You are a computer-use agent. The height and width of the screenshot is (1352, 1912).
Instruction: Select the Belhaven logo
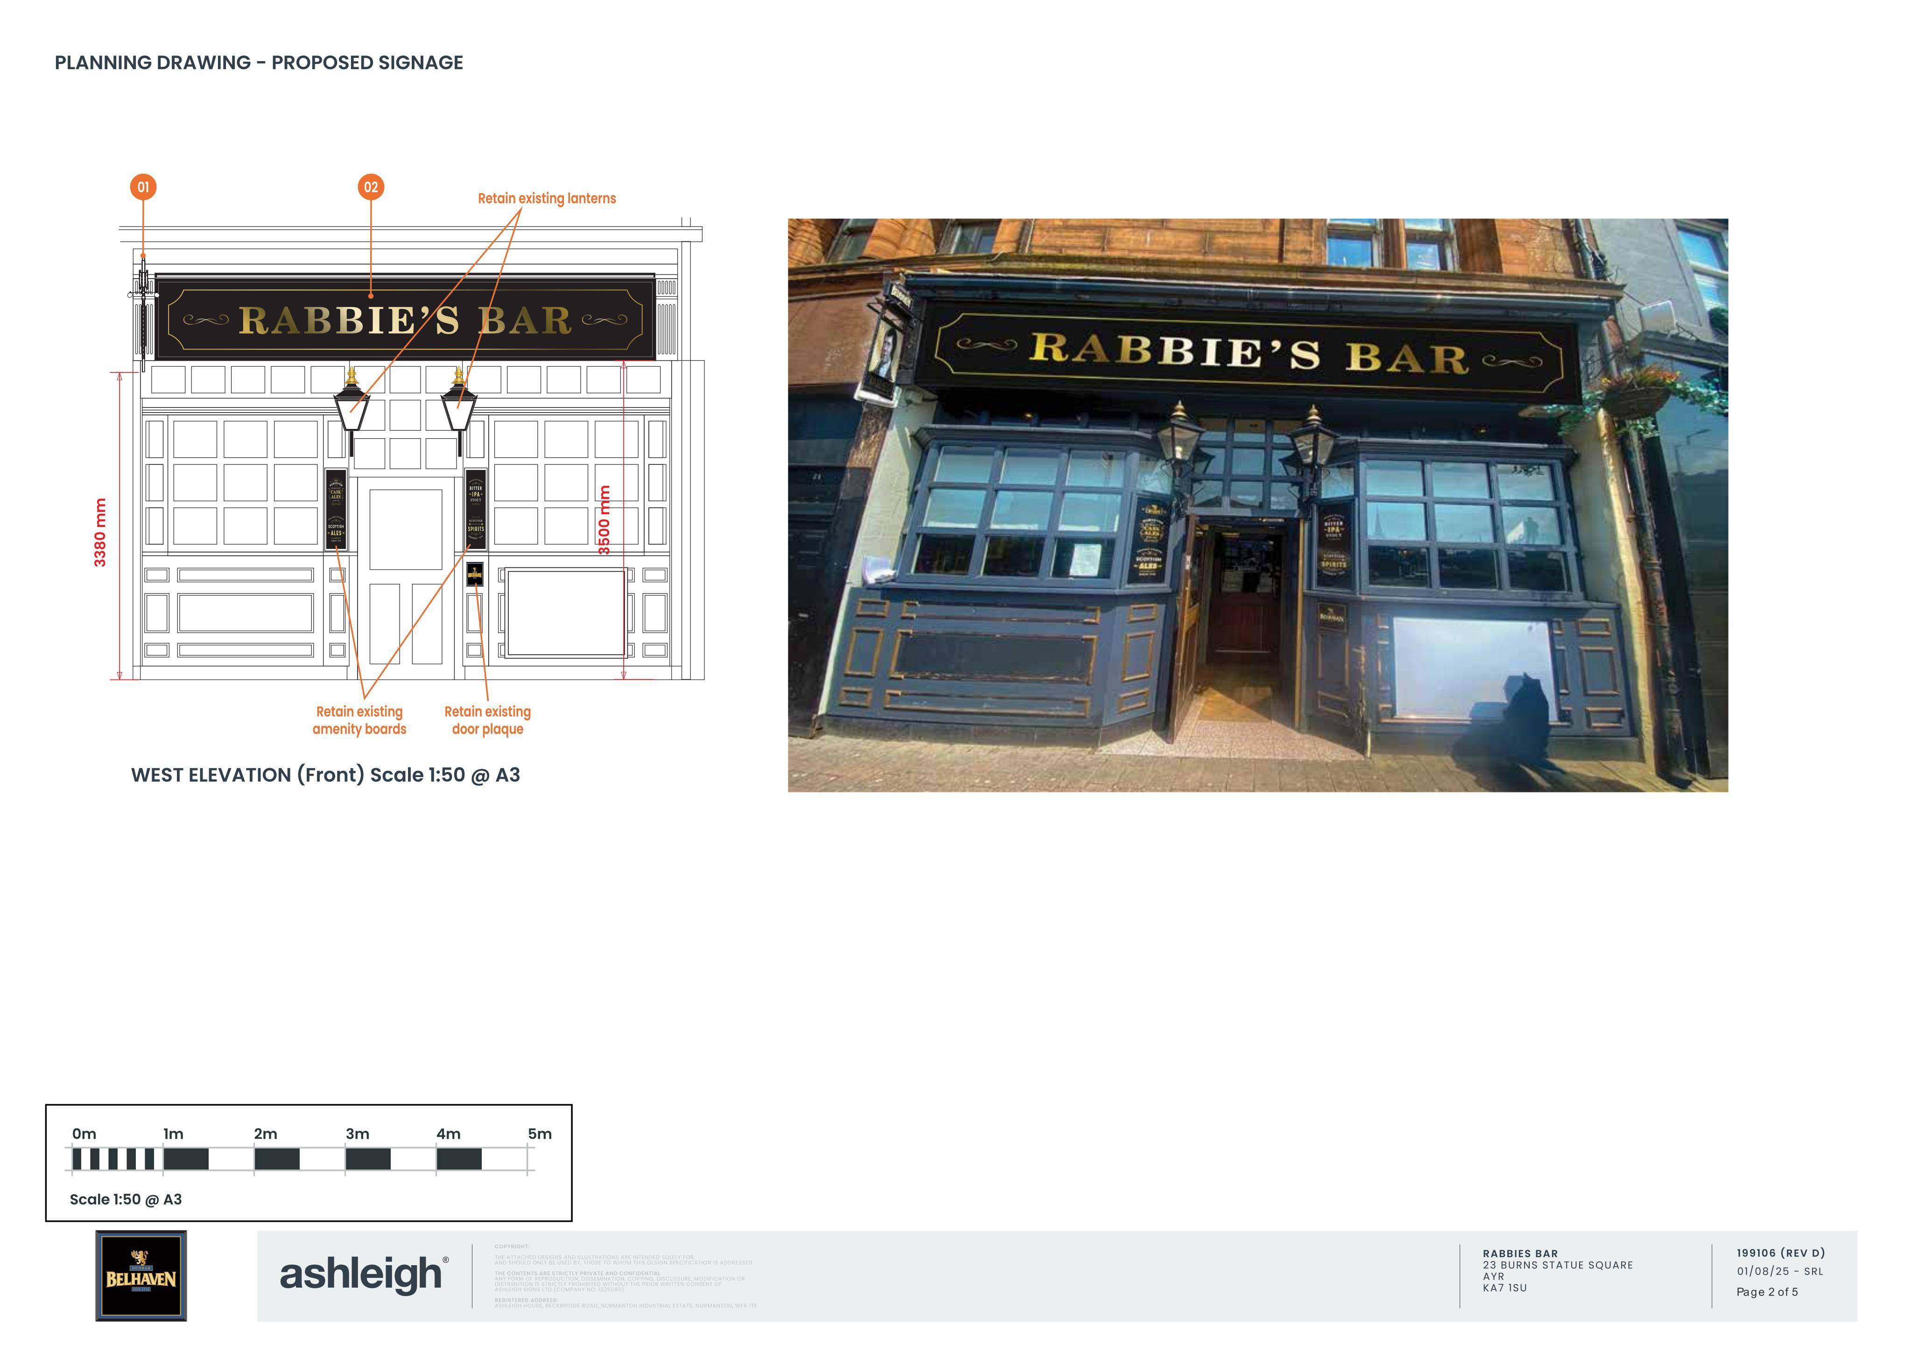(x=141, y=1275)
